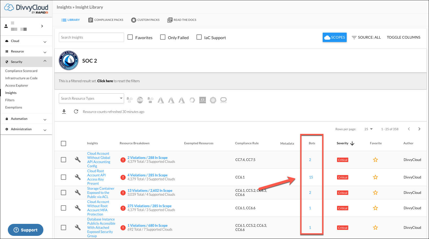The image size is (429, 239).
Task: Open wrench for Database Instance Publicly Accessible
Action: pos(78,227)
